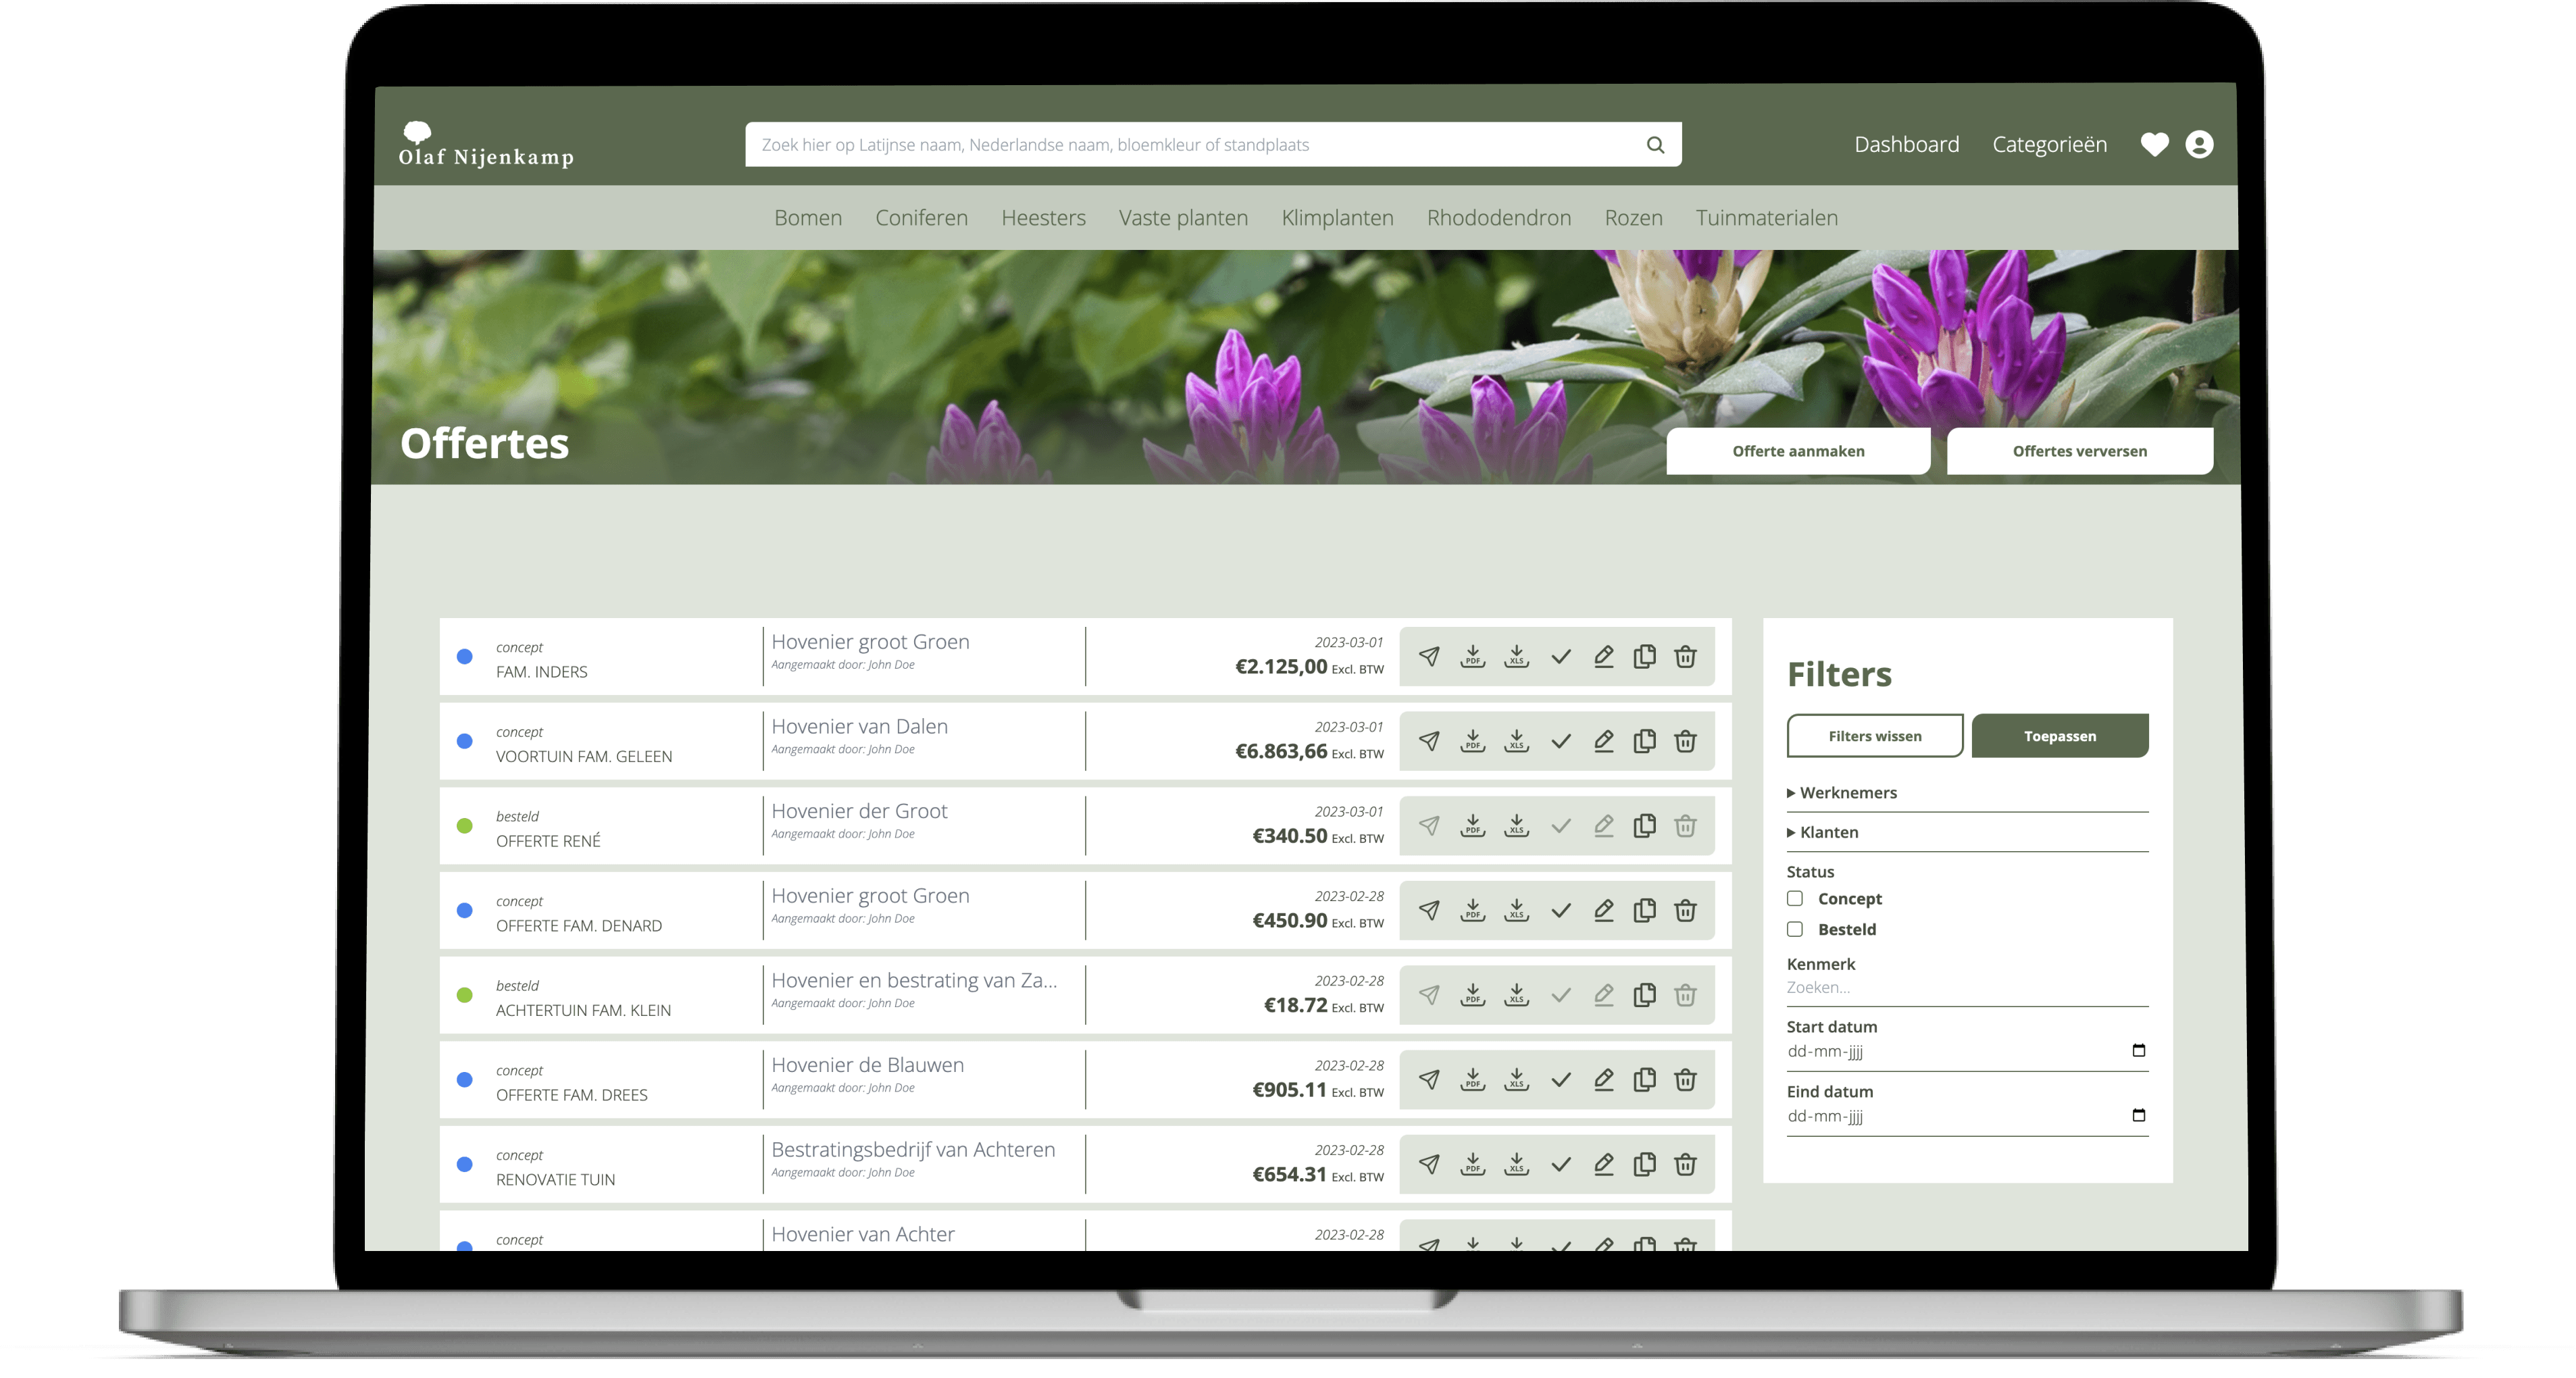Viewport: 2576px width, 1378px height.
Task: Send the OFFERTE FAM. DENARD quote
Action: coord(1429,911)
